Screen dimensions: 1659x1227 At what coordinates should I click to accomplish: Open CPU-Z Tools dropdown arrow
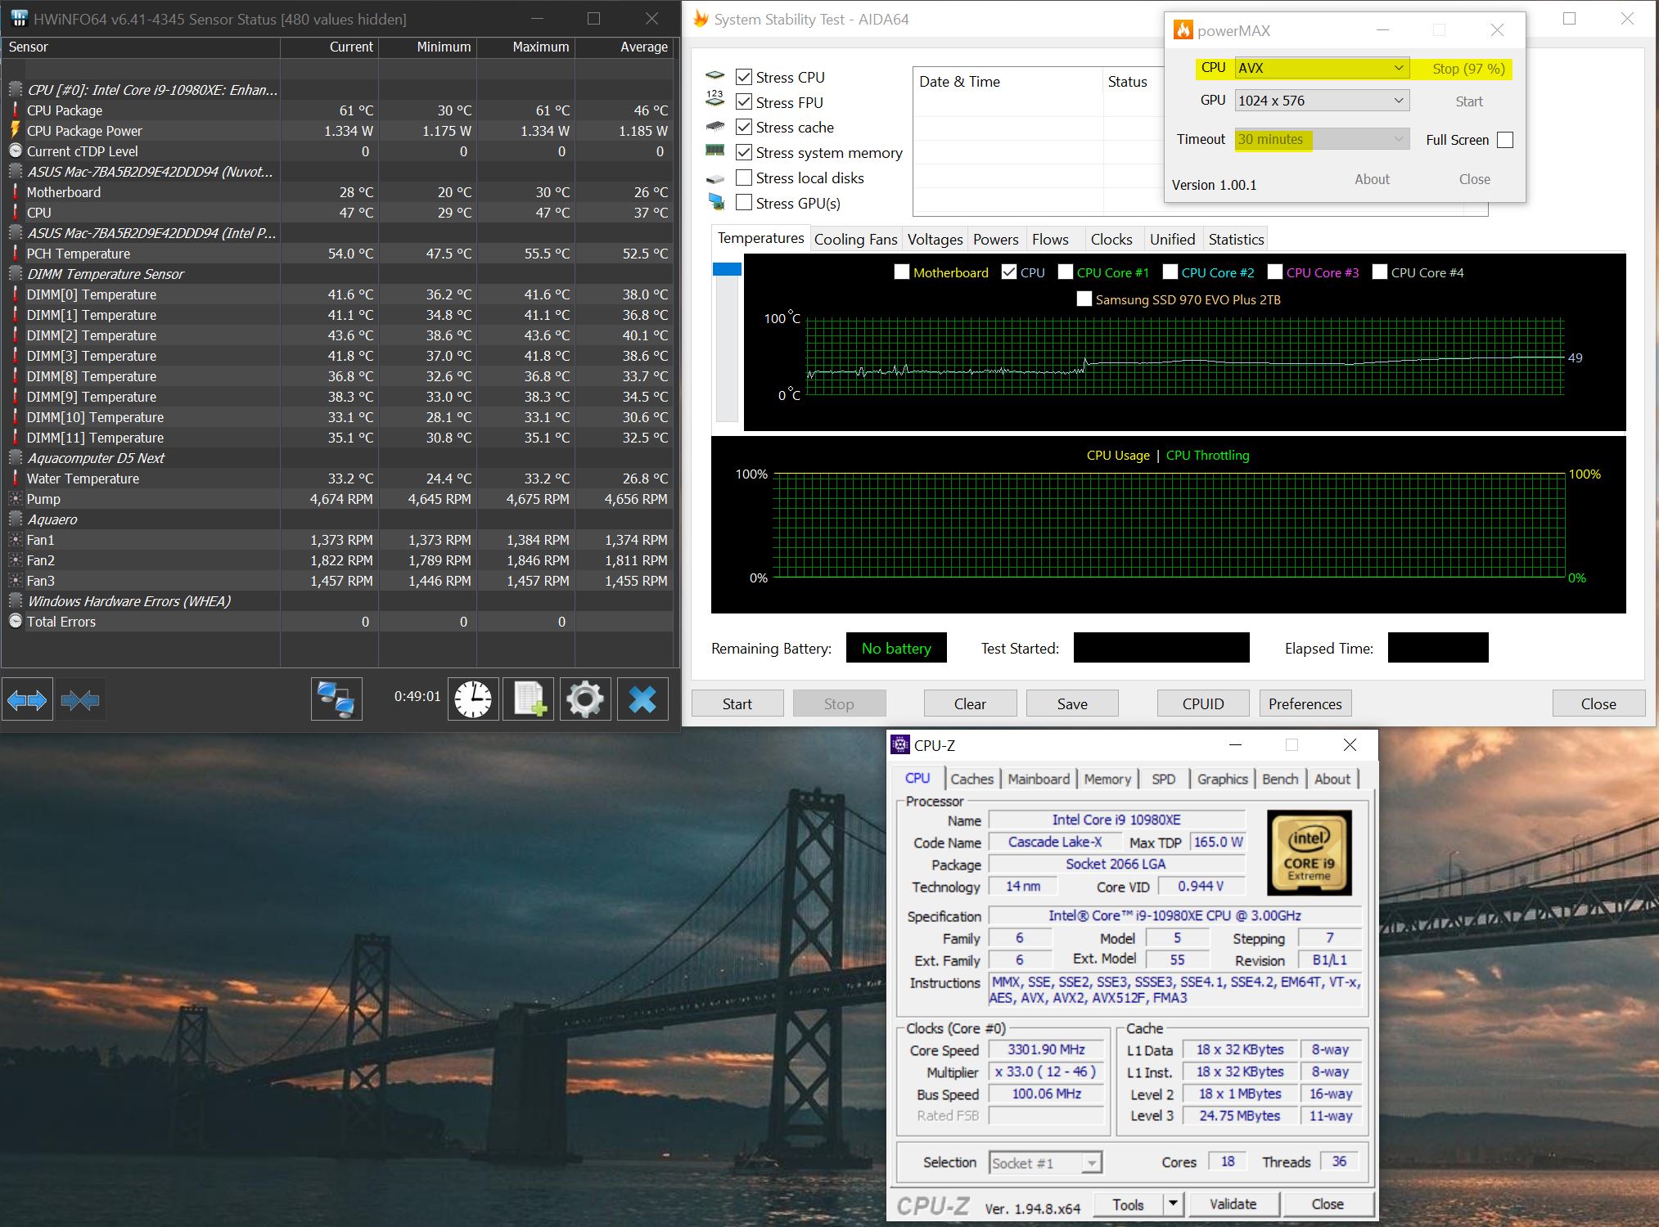(x=1173, y=1203)
